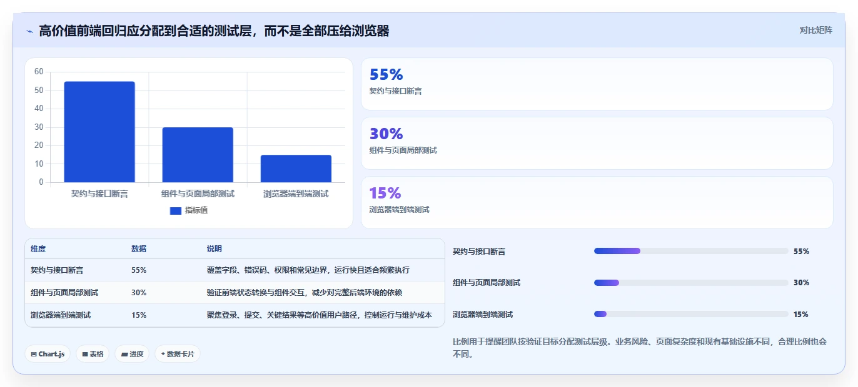
Task: Click the 55% cell in the table
Action: [x=139, y=270]
